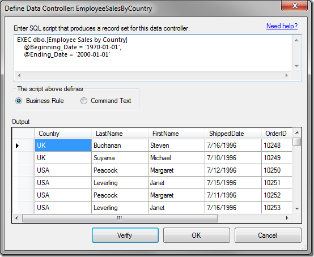Screen dimensions: 314x257
Task: Click the output grid up scroll arrow
Action: [297, 132]
